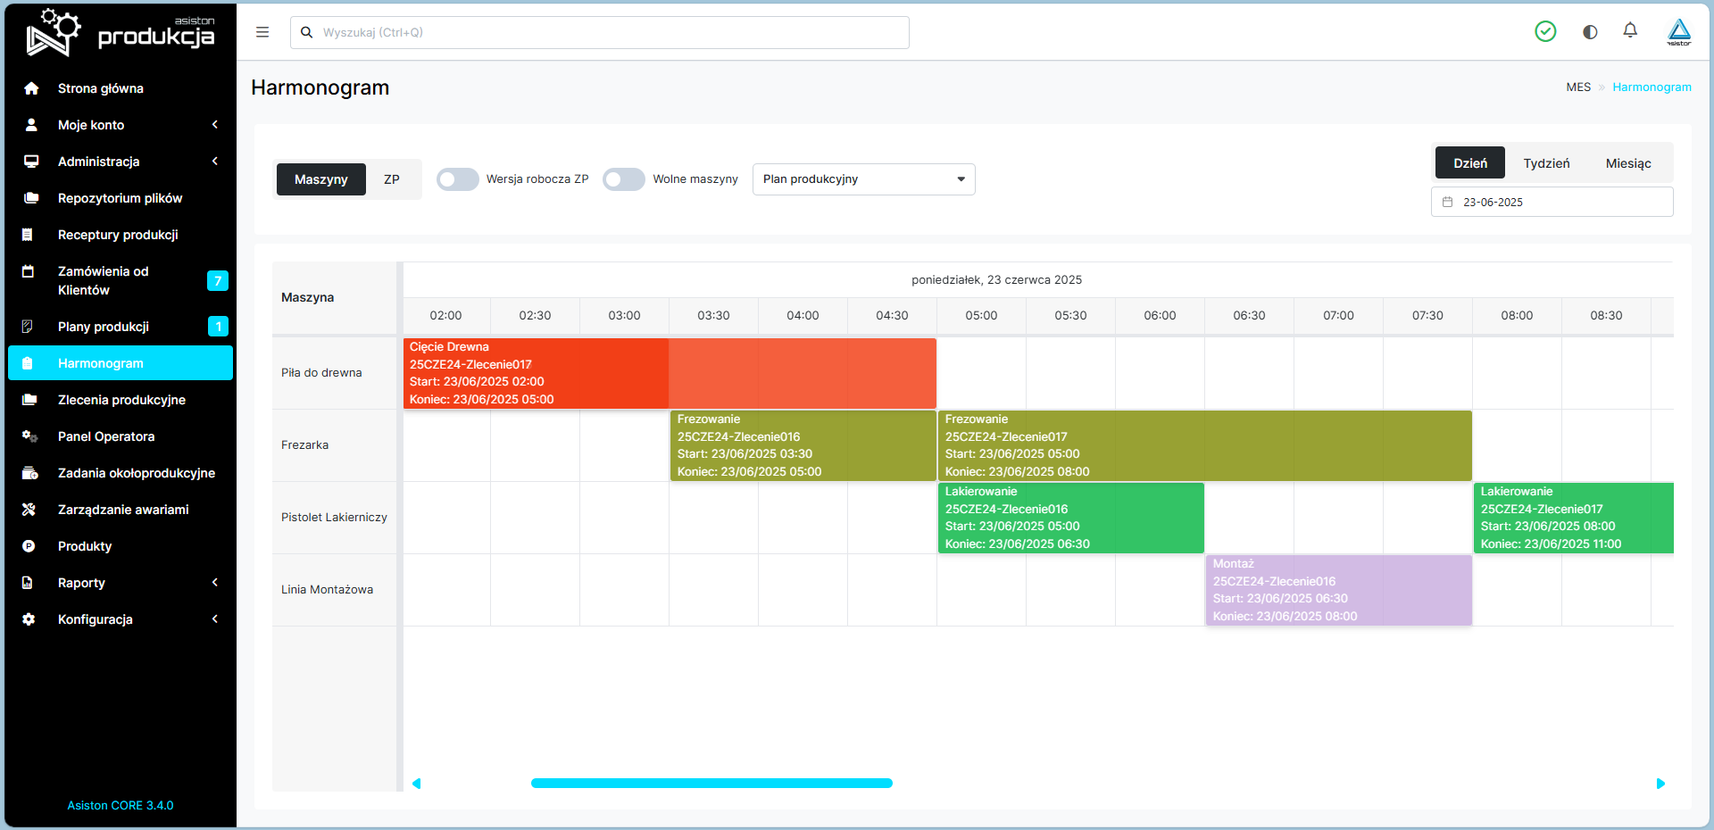Open Zlecenia produkcyjne in the sidebar
This screenshot has height=830, width=1714.
[121, 400]
